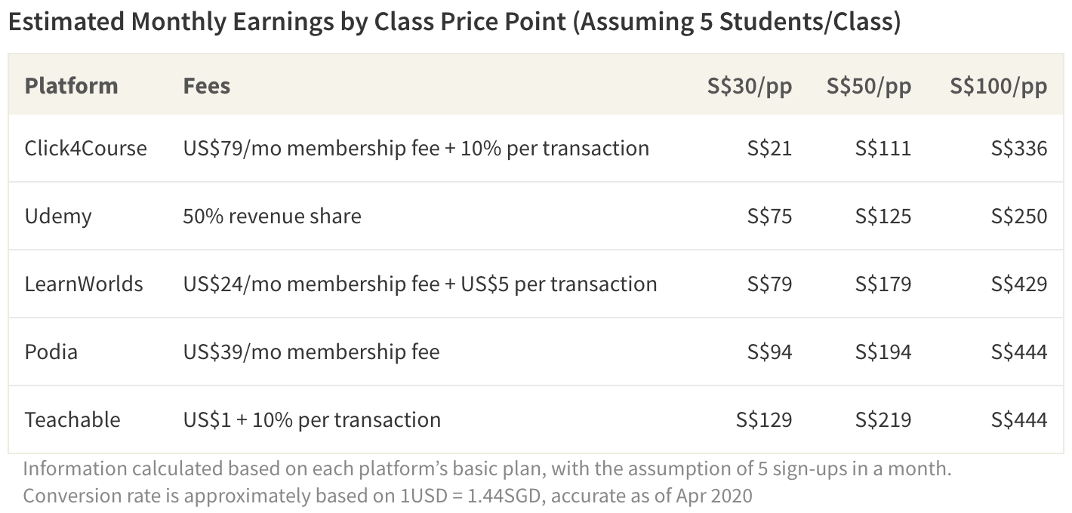The width and height of the screenshot is (1072, 513).
Task: Click the conversion rate footnote text
Action: click(x=388, y=496)
